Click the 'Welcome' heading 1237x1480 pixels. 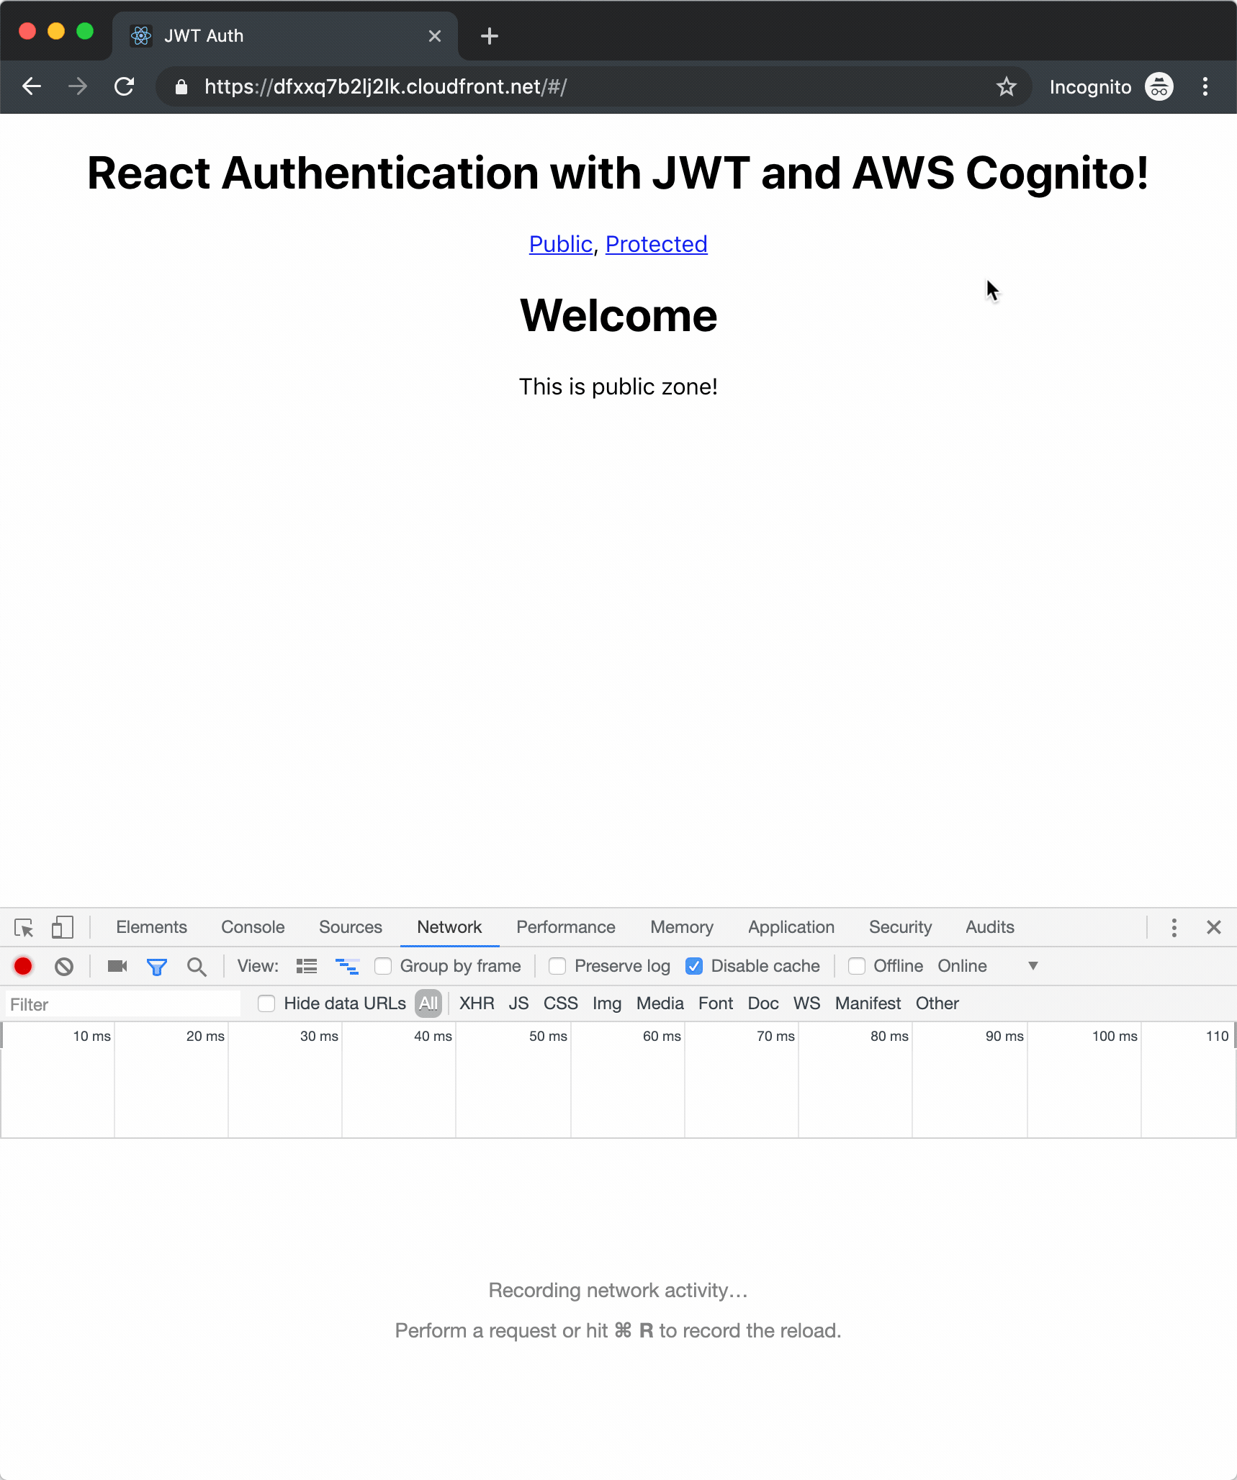tap(618, 315)
